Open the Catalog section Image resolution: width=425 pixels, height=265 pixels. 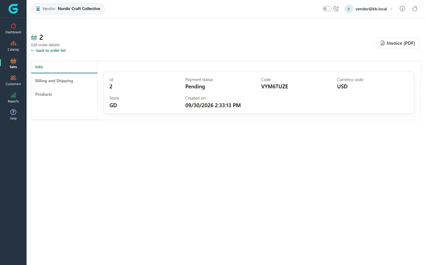click(x=13, y=46)
